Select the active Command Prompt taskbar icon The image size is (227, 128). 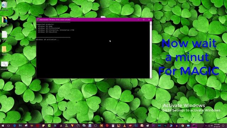coord(194,126)
